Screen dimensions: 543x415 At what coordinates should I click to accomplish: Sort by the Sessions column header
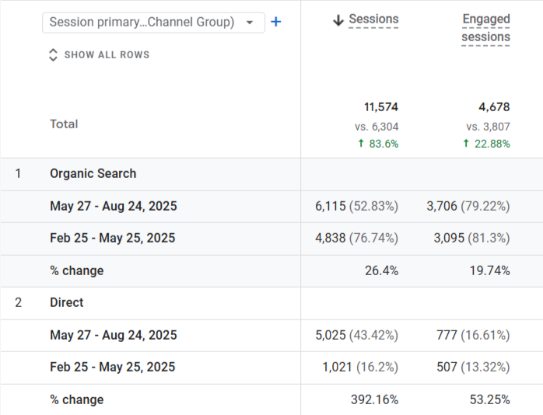click(373, 19)
